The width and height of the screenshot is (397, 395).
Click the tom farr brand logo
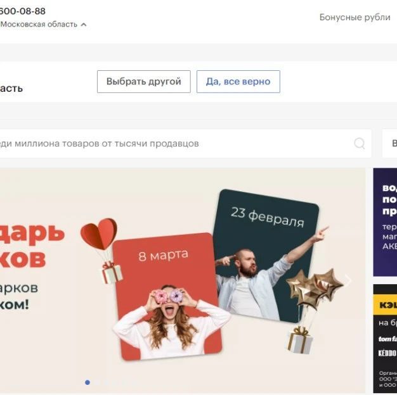point(388,339)
